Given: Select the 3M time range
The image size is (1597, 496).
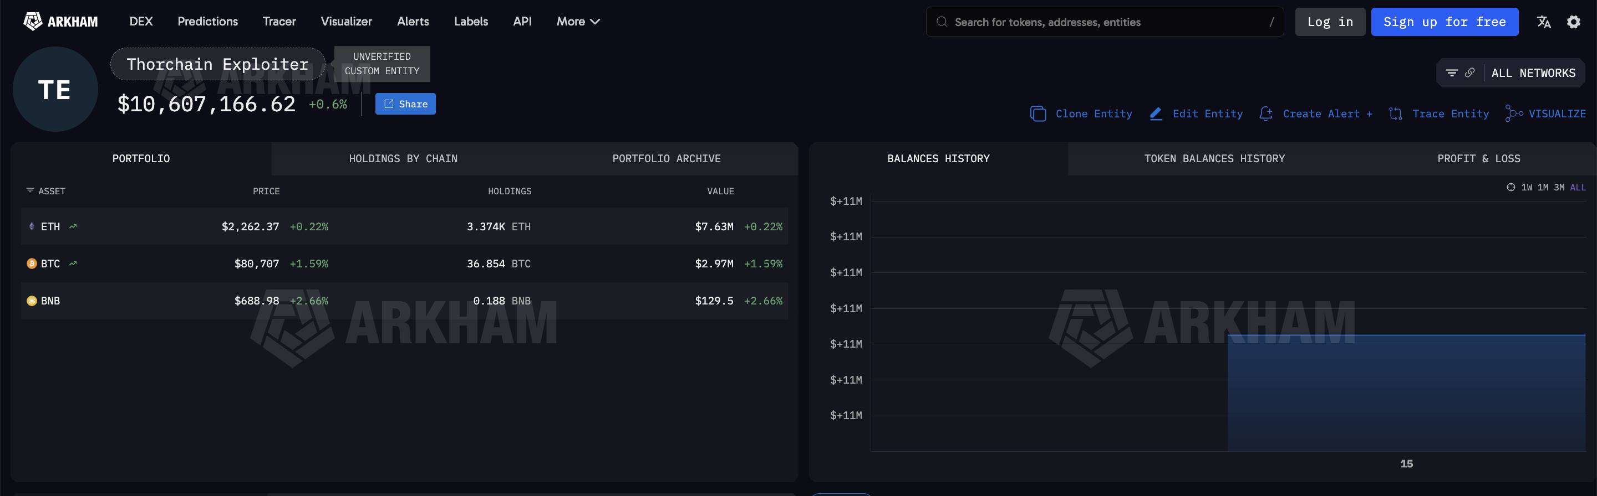Looking at the screenshot, I should 1559,188.
